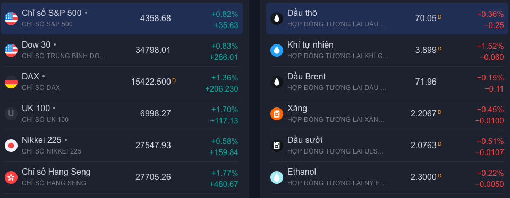This screenshot has width=510, height=198.
Task: Click the delayed D marker next to DAX price
Action: coord(174,80)
